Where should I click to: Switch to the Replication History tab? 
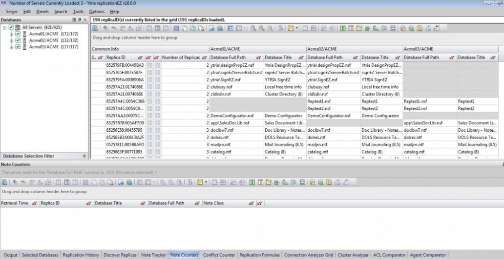pos(81,255)
